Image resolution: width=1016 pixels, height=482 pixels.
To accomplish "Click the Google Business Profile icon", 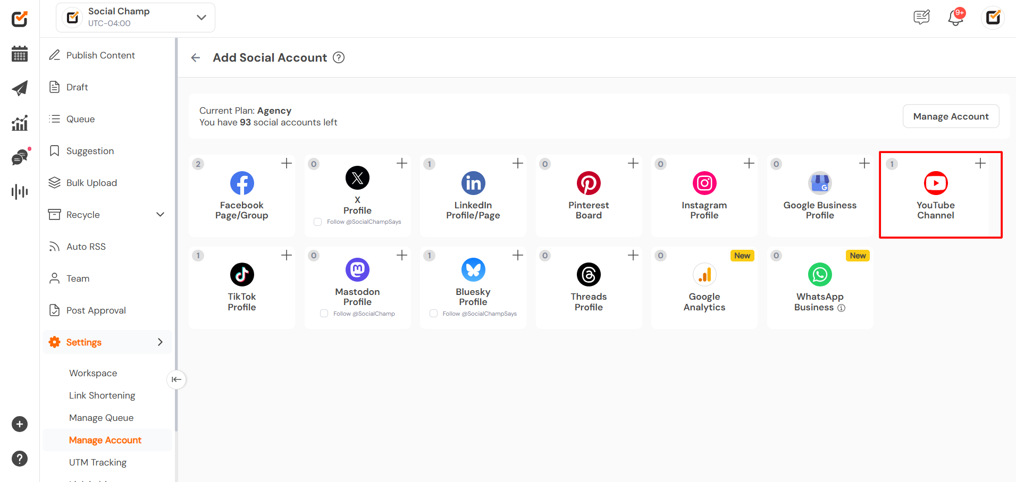I will click(x=820, y=183).
